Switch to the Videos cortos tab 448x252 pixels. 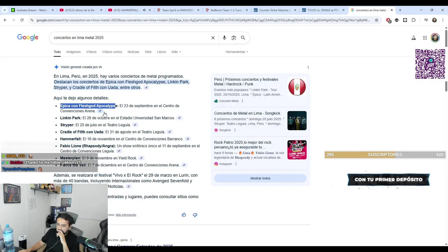pos(112,52)
